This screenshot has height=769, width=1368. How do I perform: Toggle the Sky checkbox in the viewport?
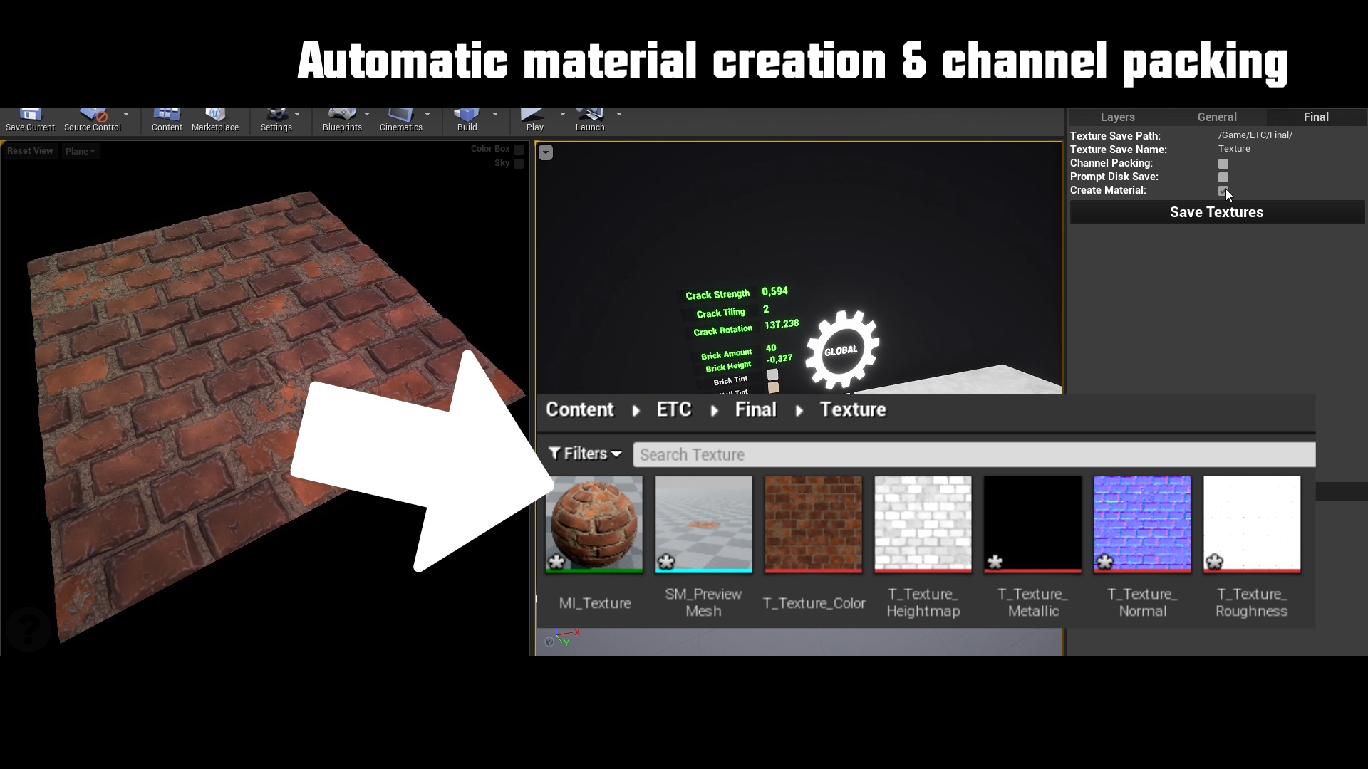519,163
